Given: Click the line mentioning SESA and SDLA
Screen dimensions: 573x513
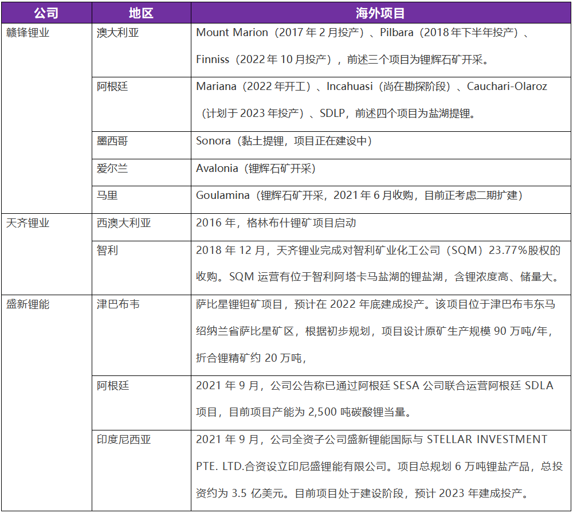Looking at the screenshot, I should tap(375, 385).
